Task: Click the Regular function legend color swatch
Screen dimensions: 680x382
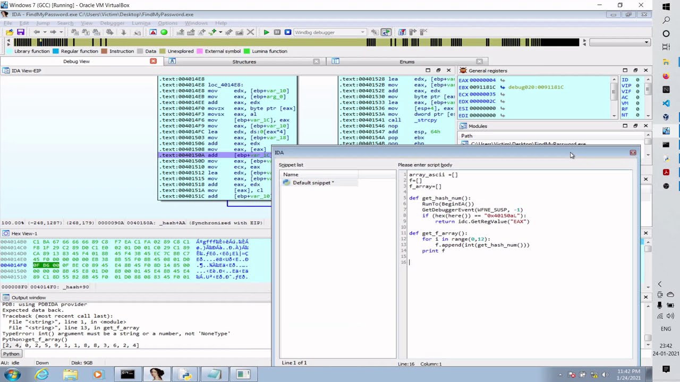Action: click(56, 51)
